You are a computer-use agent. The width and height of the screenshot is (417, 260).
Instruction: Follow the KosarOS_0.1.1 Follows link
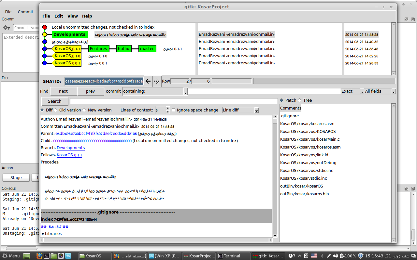pos(69,155)
